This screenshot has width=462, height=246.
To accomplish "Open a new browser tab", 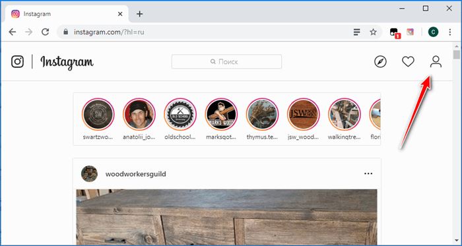I will pos(140,14).
